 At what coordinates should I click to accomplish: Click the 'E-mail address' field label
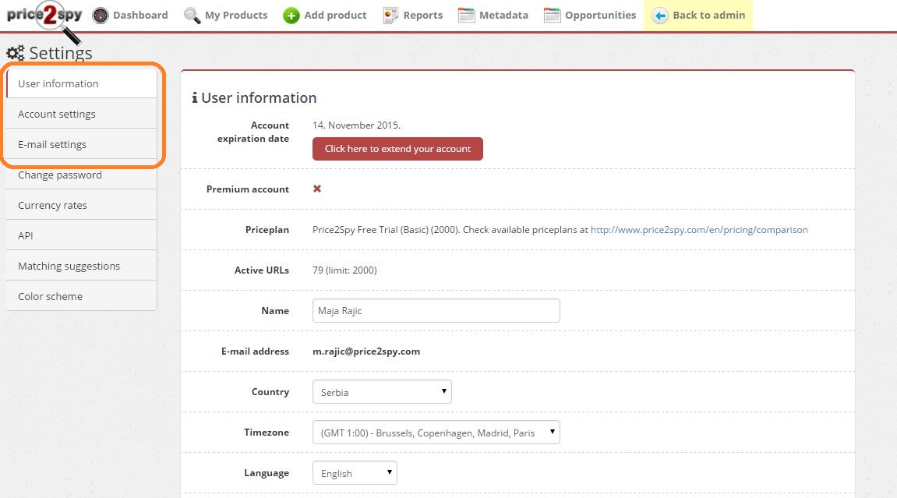click(255, 351)
